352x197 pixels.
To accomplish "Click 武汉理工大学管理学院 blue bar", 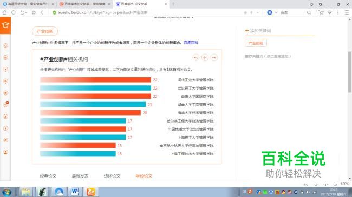I will (95, 88).
